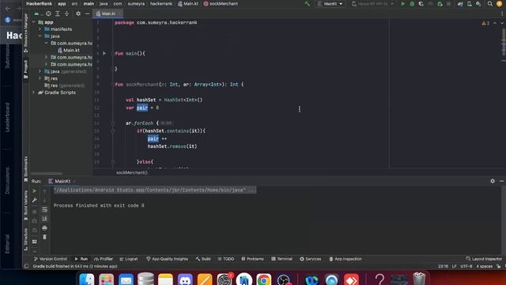This screenshot has width=506, height=285.
Task: Click stop square icon in Run panel
Action: [x=35, y=211]
